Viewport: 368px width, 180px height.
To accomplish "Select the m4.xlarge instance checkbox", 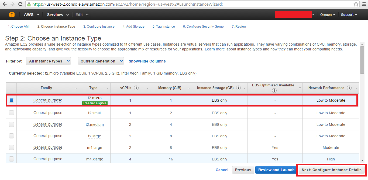I will [x=11, y=159].
